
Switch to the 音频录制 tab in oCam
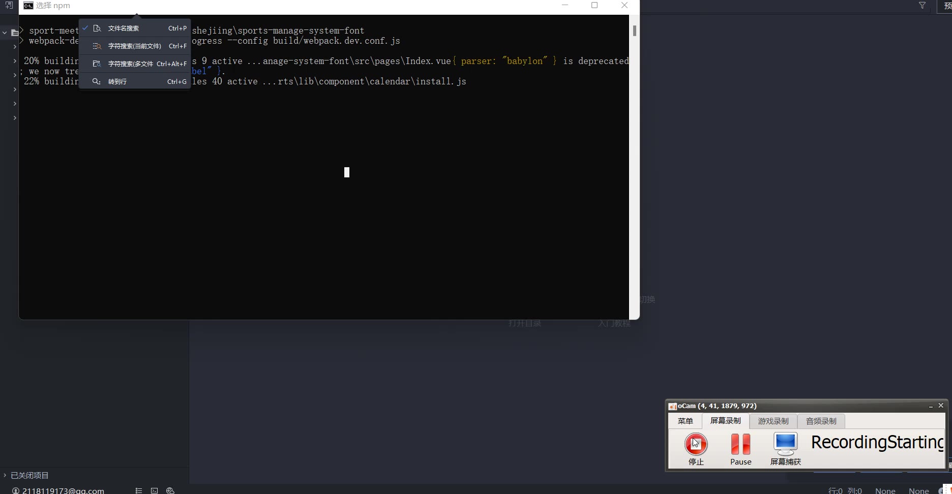(x=821, y=421)
